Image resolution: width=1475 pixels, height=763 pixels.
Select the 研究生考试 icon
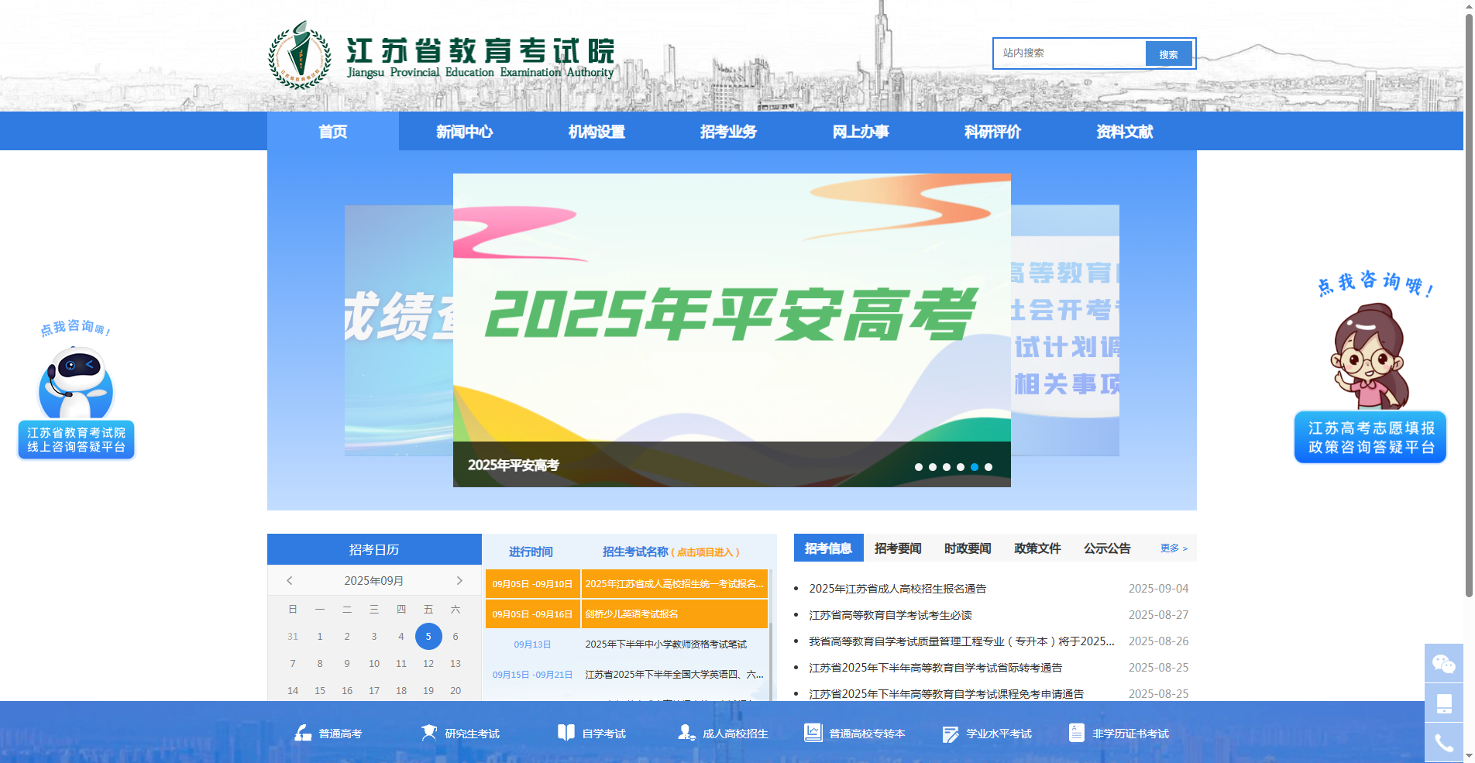point(429,733)
